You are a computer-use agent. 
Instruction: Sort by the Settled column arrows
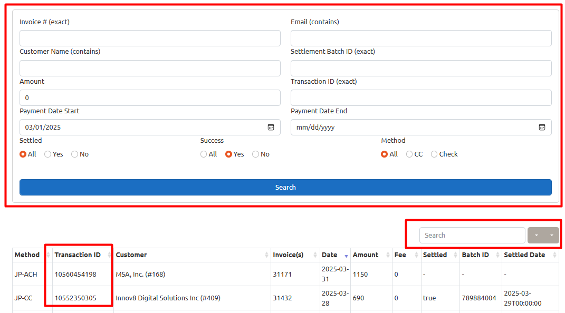(x=455, y=255)
